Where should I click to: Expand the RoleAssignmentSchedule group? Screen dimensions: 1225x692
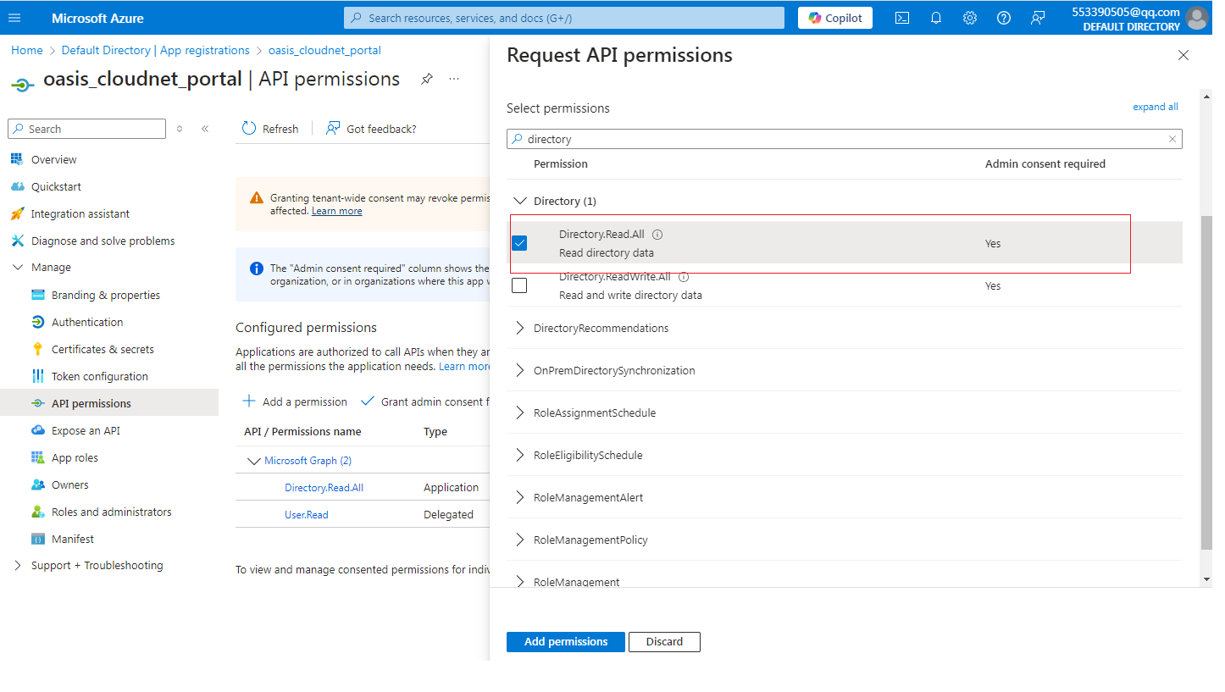point(520,412)
